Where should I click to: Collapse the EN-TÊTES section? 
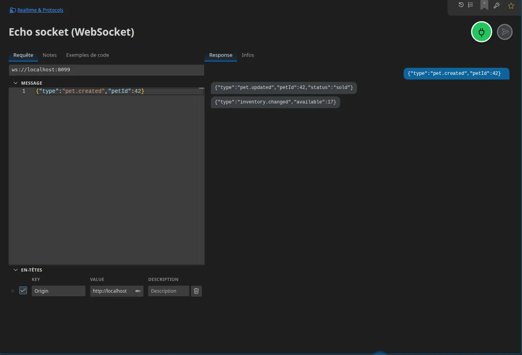click(16, 270)
